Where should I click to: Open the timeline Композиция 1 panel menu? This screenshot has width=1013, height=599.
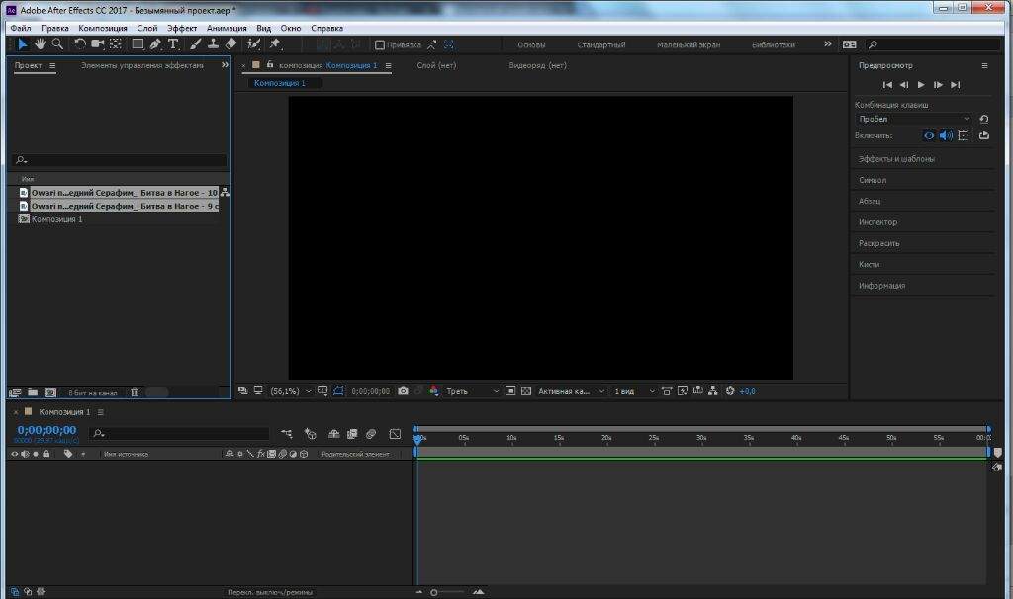[x=100, y=412]
